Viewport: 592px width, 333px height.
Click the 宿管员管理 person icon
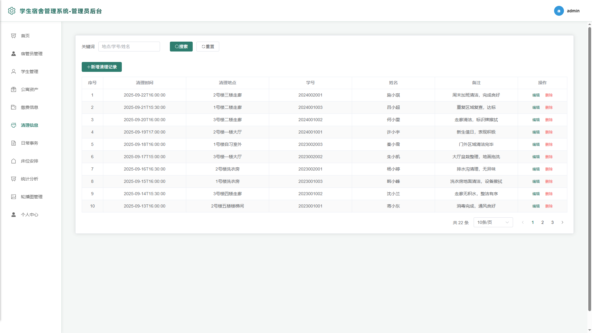tap(14, 54)
